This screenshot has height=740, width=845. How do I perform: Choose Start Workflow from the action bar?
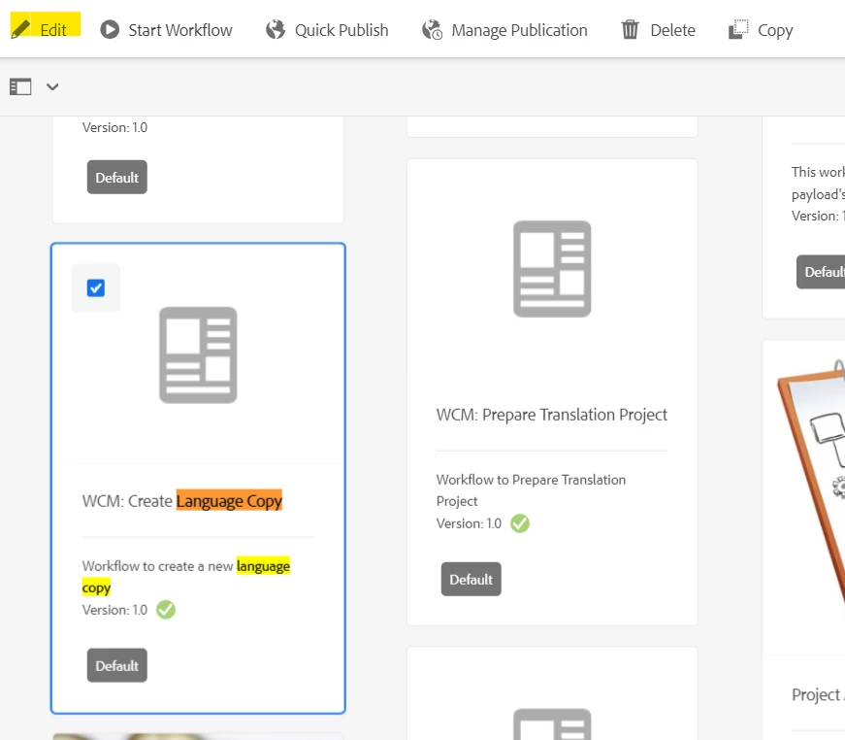(180, 30)
